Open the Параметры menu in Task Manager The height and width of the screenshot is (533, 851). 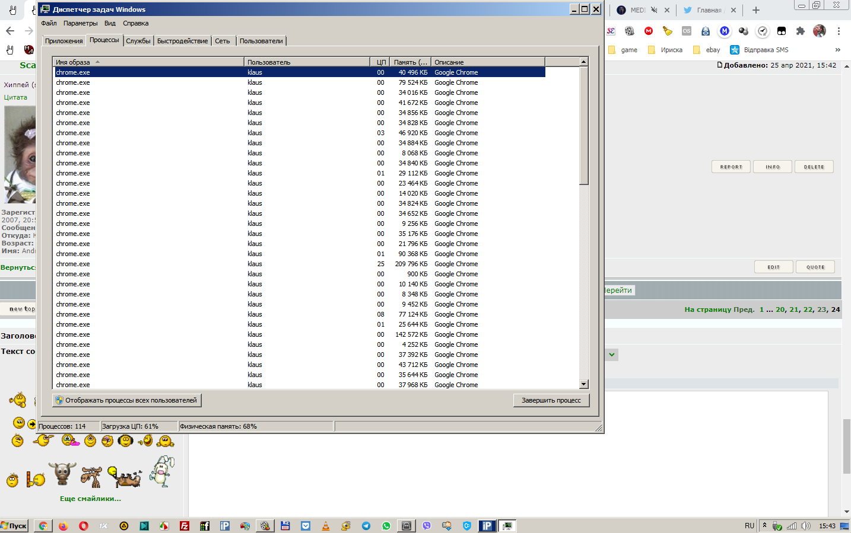[80, 23]
